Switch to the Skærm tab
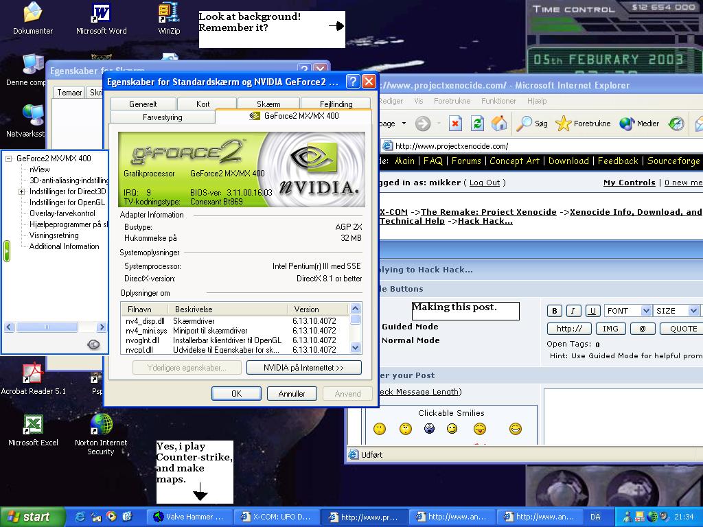The height and width of the screenshot is (527, 703). (x=268, y=104)
